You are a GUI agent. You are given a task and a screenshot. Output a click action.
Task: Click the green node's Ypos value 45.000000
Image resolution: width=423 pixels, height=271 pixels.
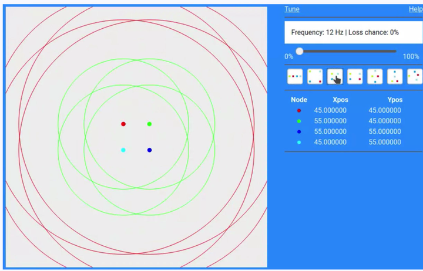(x=385, y=121)
